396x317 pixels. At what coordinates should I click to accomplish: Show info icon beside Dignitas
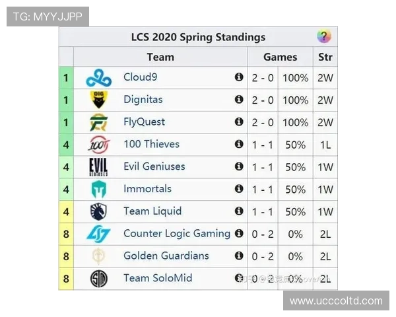[x=239, y=100]
